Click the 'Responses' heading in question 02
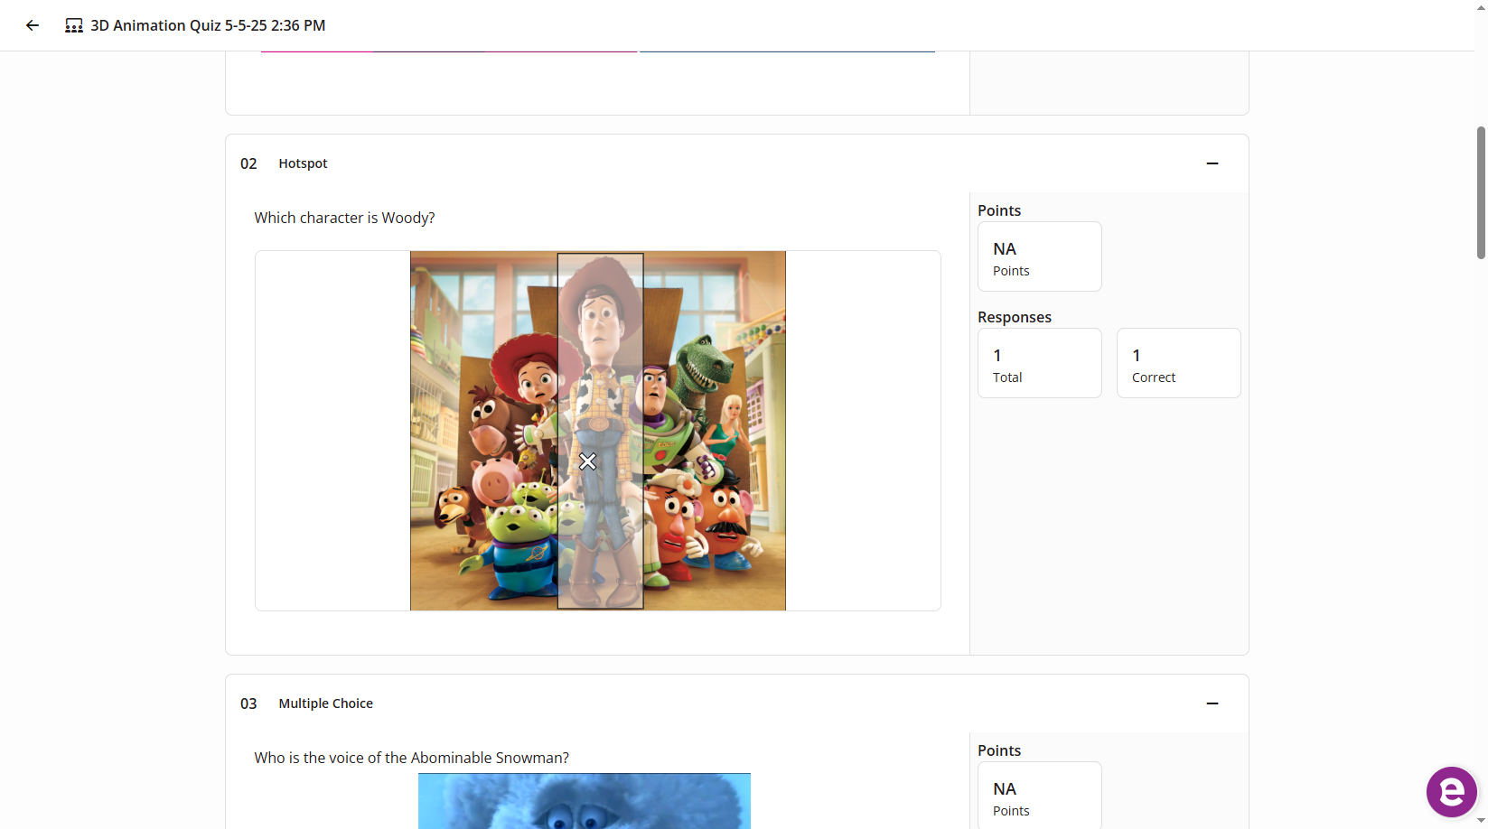Viewport: 1488px width, 829px height. (x=1015, y=317)
